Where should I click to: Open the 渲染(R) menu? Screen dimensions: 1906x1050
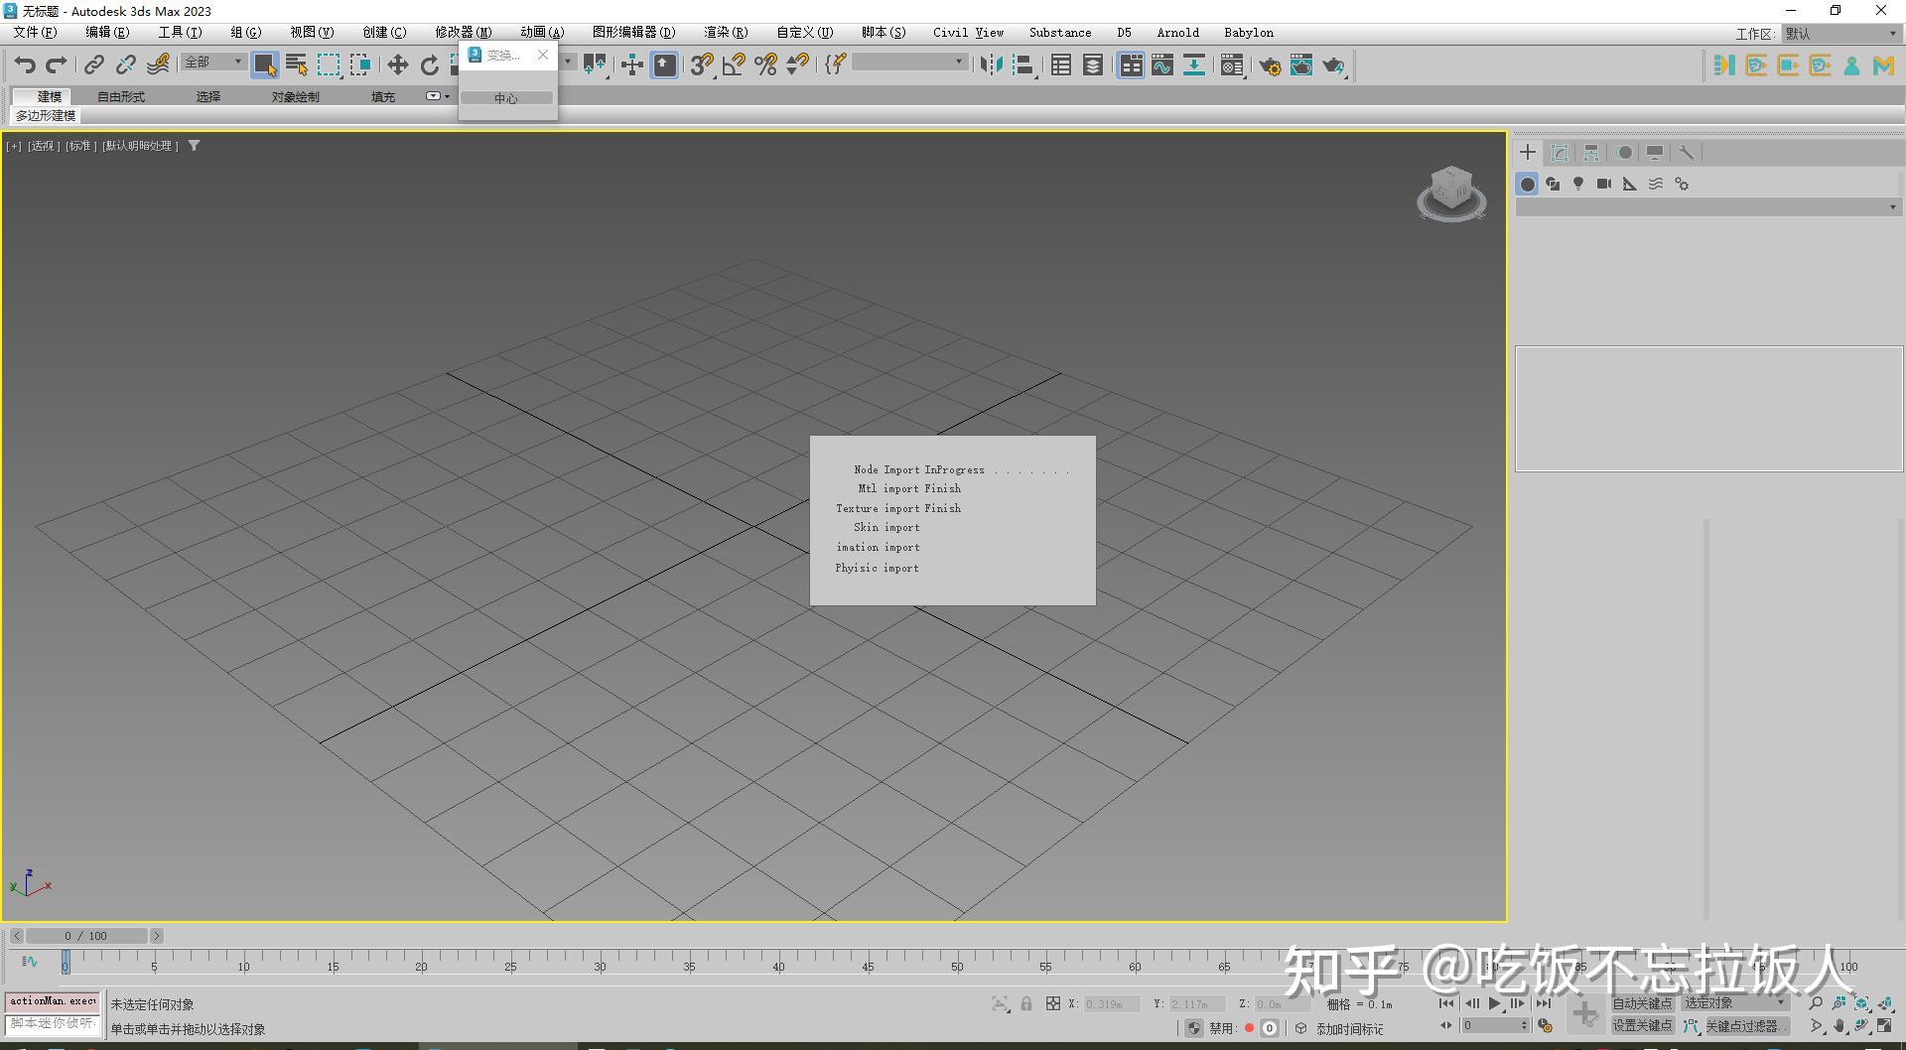click(x=725, y=32)
